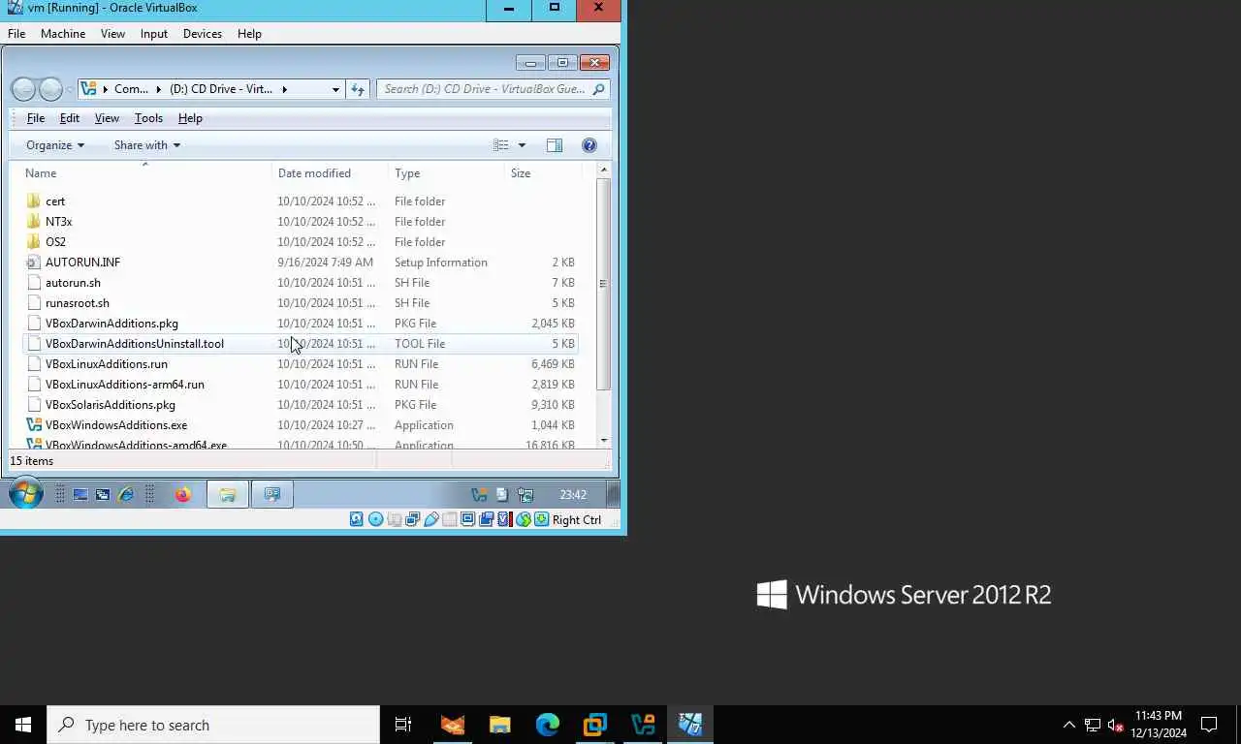Click the refresh button beside address bar
The width and height of the screenshot is (1241, 744).
click(x=358, y=89)
